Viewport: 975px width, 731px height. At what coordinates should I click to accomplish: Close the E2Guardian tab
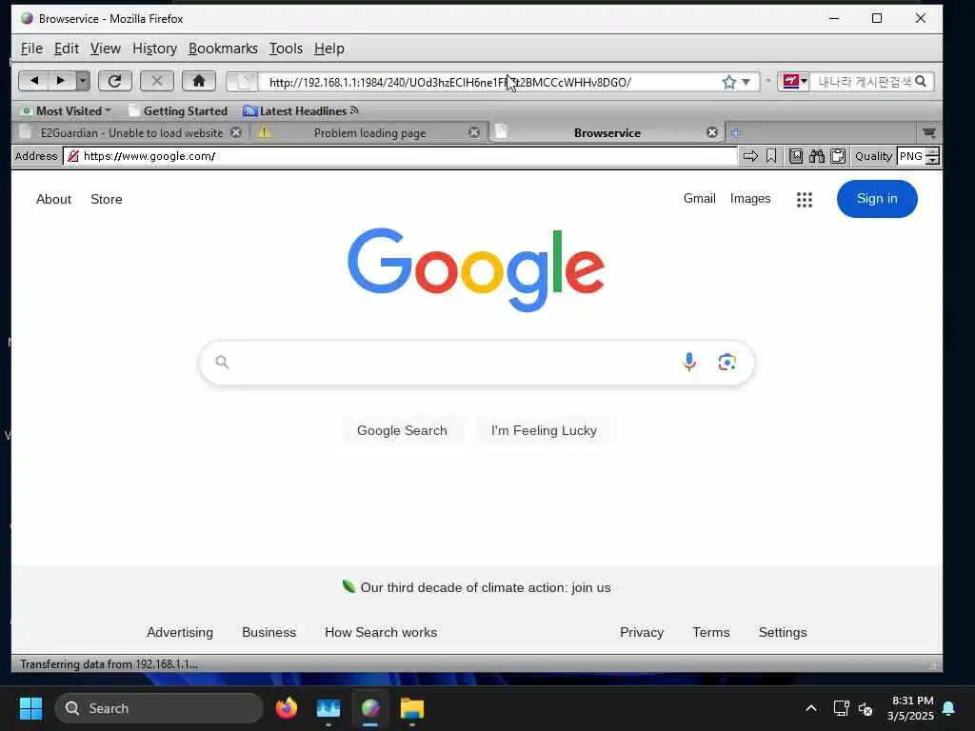click(x=236, y=132)
